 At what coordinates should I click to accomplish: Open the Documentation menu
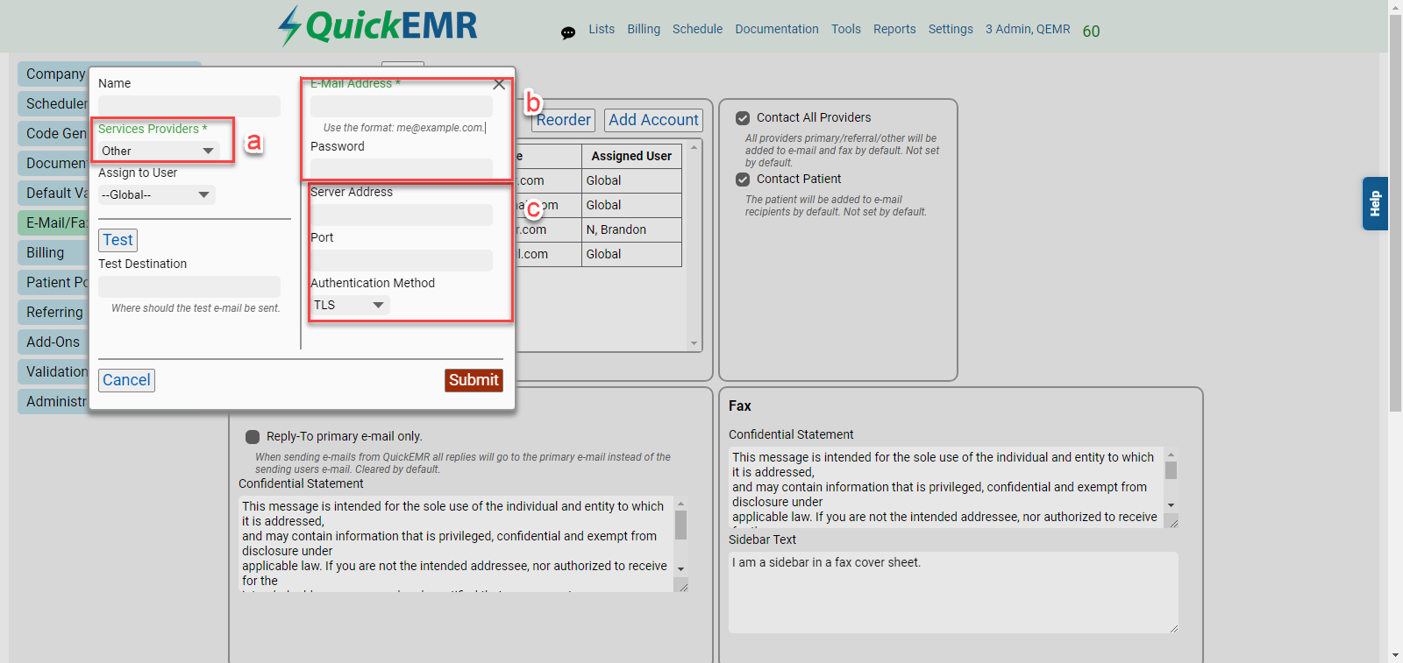tap(777, 29)
